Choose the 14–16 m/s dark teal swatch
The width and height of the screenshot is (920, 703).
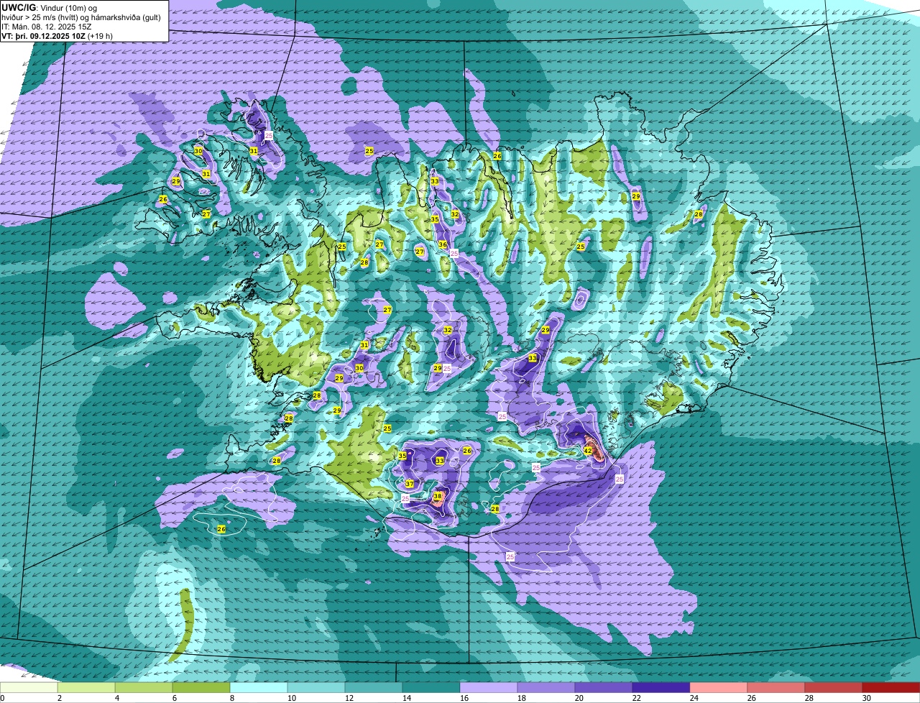pyautogui.click(x=431, y=688)
